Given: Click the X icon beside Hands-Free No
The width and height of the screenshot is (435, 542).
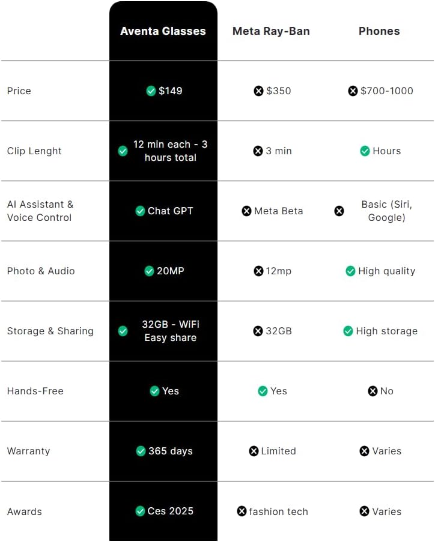Looking at the screenshot, I should (373, 391).
